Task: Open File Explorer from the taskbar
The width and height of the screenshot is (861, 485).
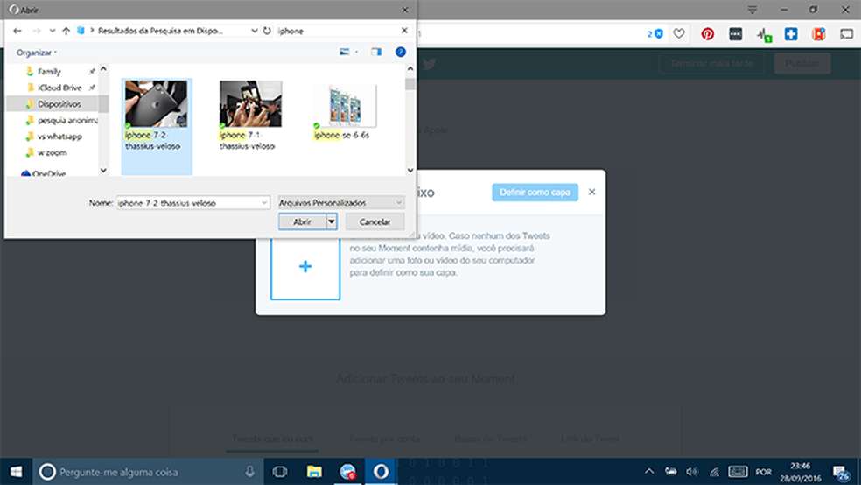Action: click(x=314, y=471)
